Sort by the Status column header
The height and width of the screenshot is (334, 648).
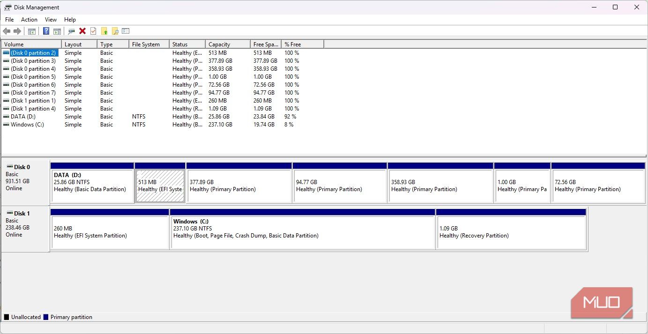pyautogui.click(x=187, y=44)
